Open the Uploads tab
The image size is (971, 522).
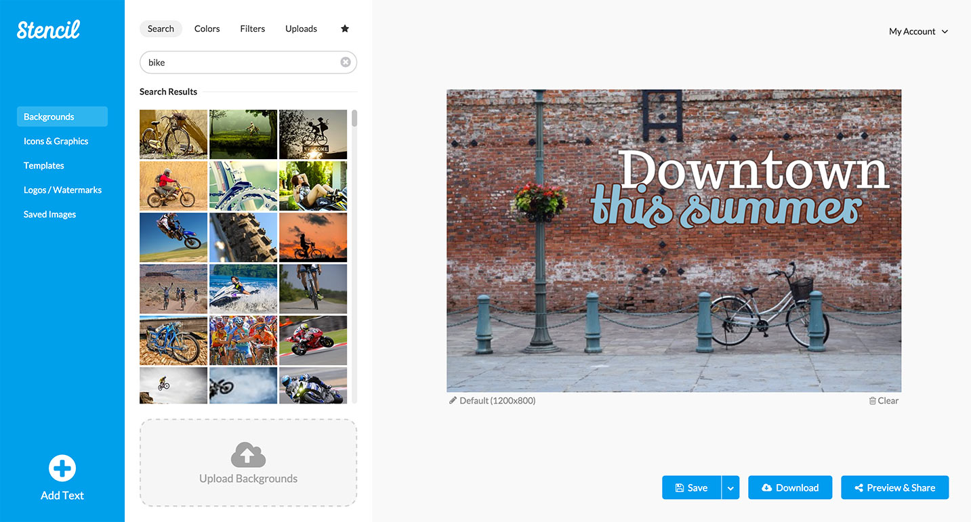301,28
